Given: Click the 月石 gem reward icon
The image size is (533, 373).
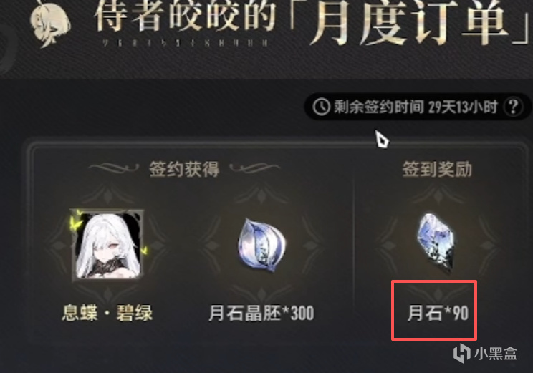Looking at the screenshot, I should (436, 242).
